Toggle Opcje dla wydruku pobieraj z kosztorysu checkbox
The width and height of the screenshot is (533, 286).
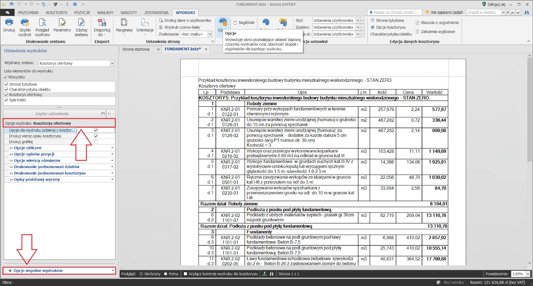[x=96, y=130]
